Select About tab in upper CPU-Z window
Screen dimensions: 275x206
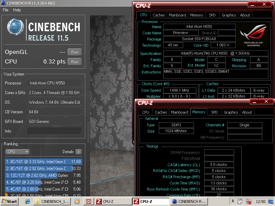click(x=245, y=15)
